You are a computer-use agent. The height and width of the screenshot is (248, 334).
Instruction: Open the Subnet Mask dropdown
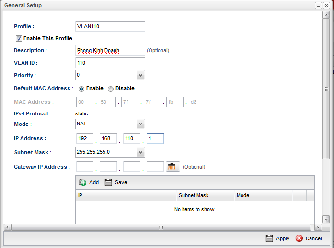(x=140, y=152)
